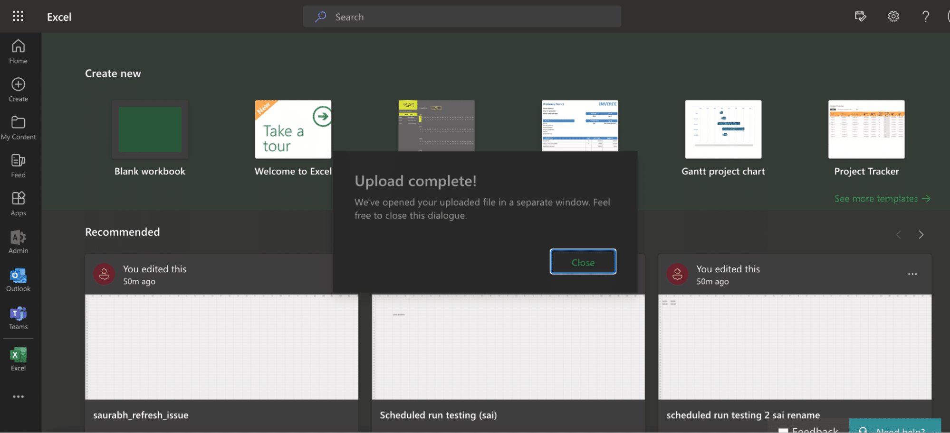
Task: Close the Upload complete dialog
Action: [x=583, y=262]
